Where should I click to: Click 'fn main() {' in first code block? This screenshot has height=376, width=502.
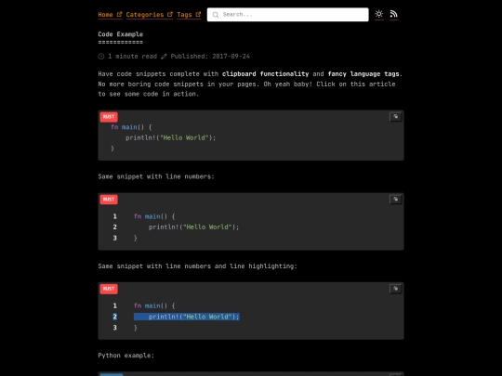click(131, 127)
